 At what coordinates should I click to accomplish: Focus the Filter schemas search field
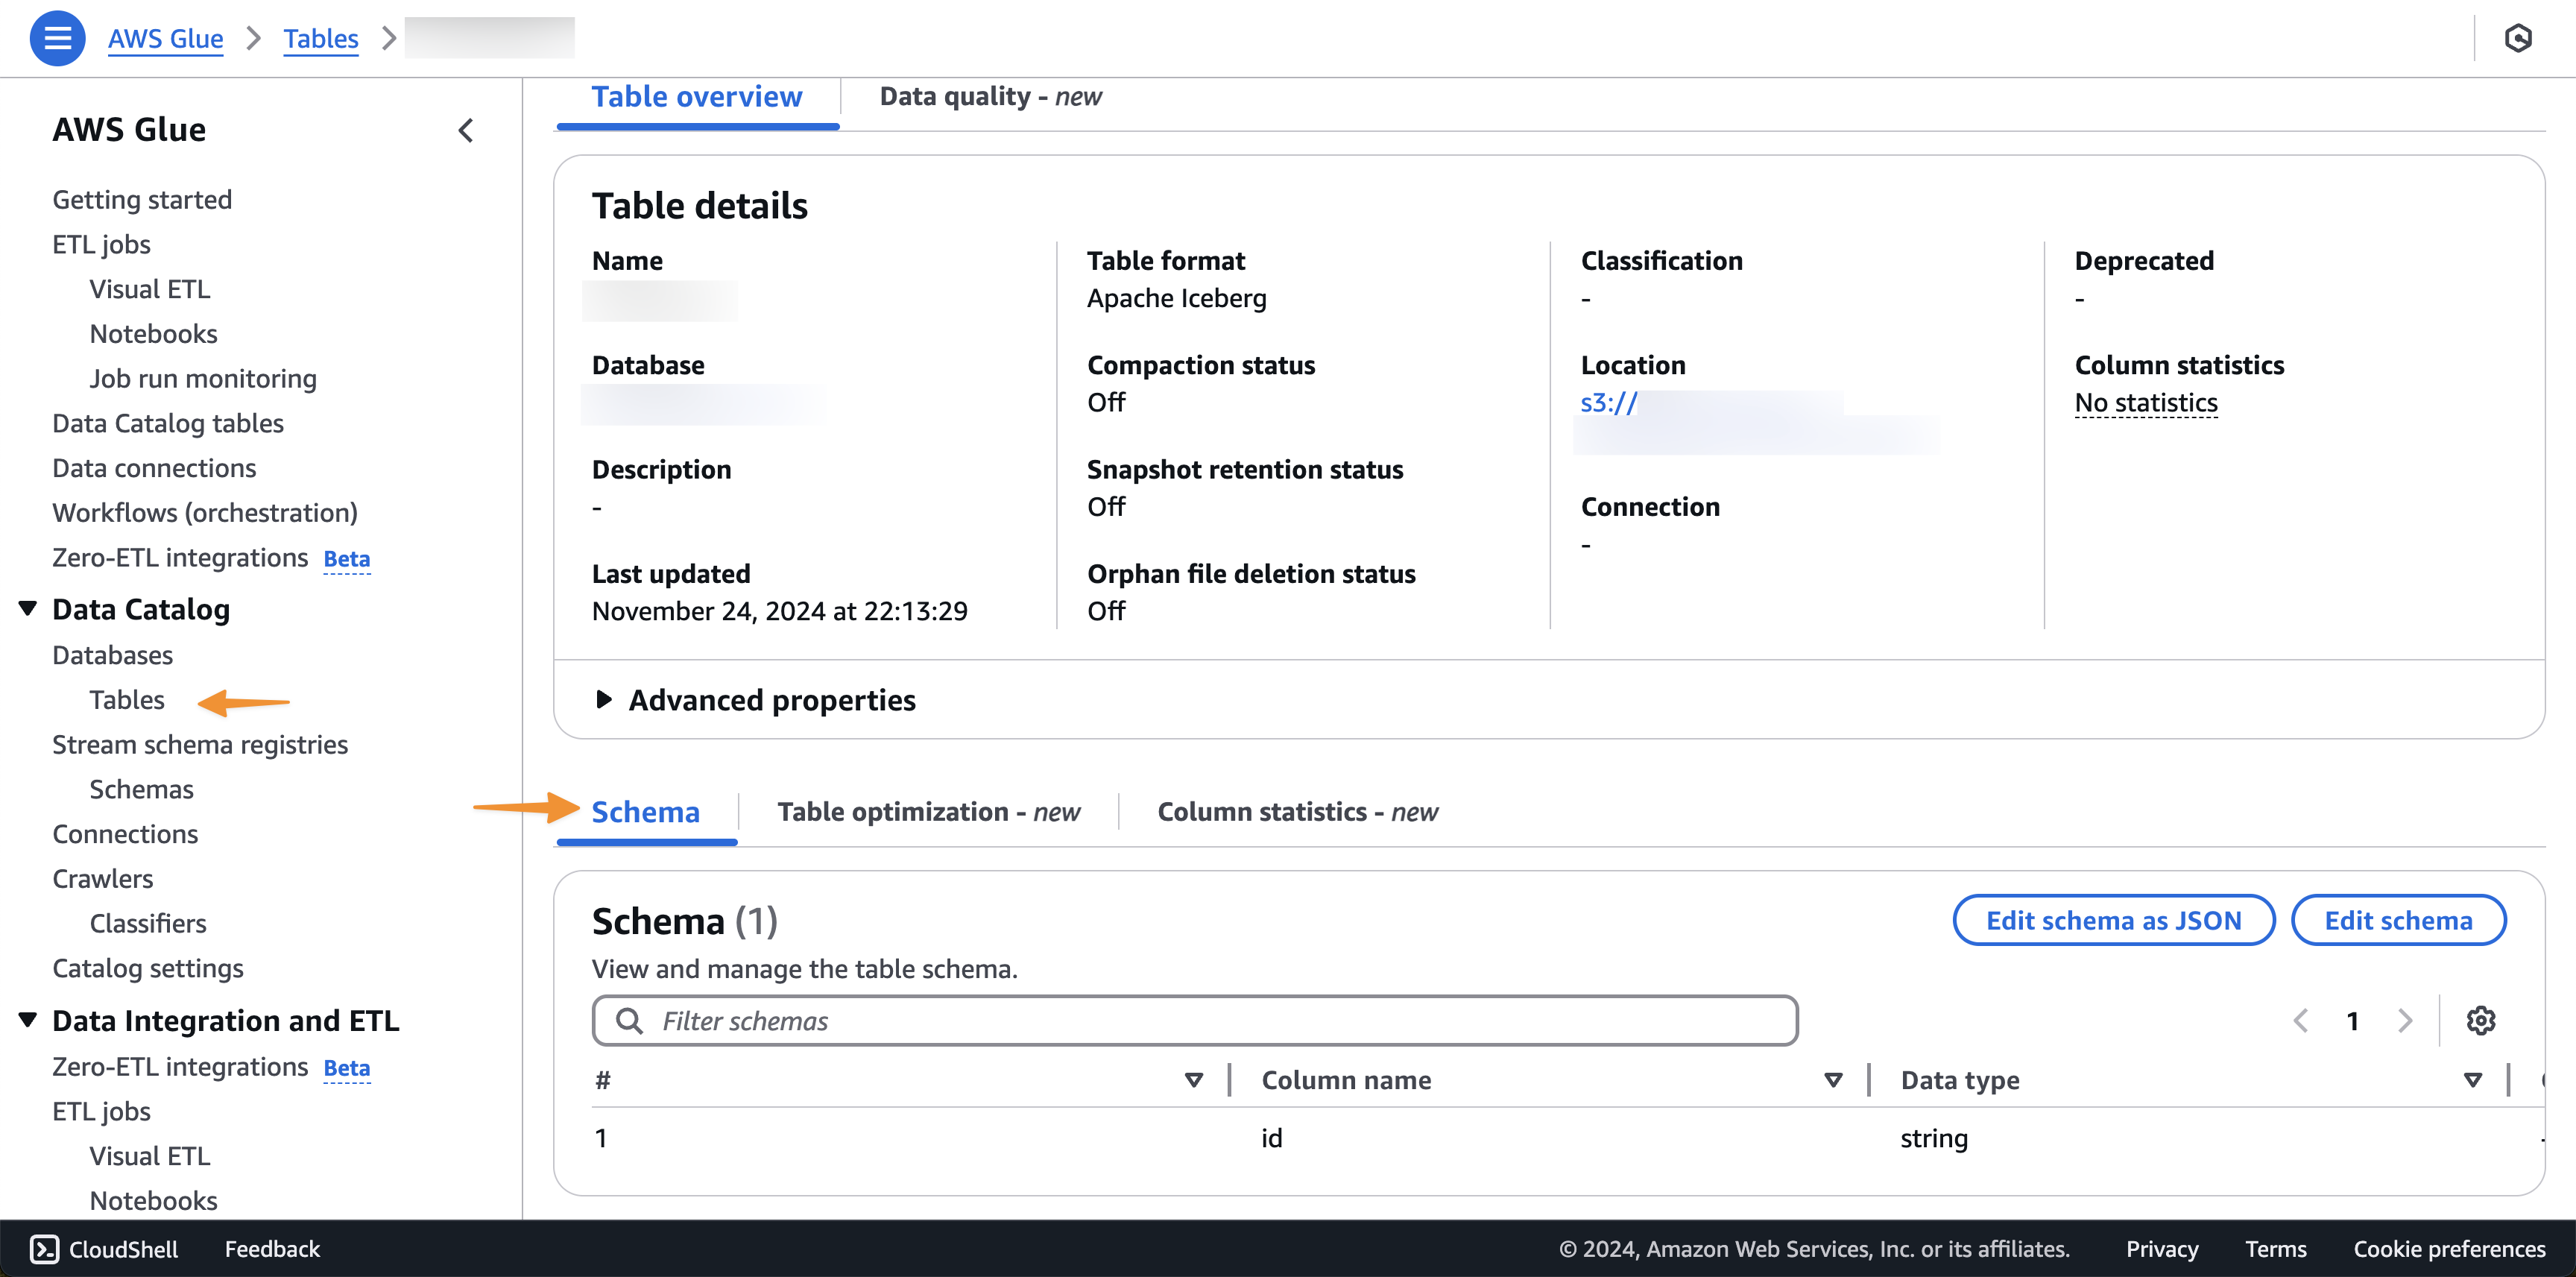1210,1020
